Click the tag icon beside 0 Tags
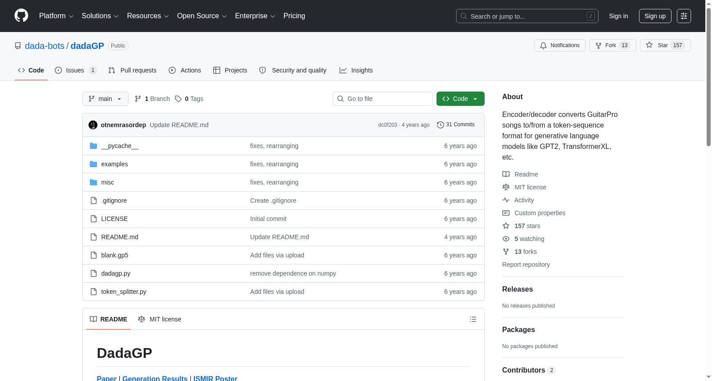This screenshot has width=712, height=381. [x=178, y=99]
